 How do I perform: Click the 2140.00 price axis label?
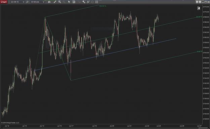(206, 88)
